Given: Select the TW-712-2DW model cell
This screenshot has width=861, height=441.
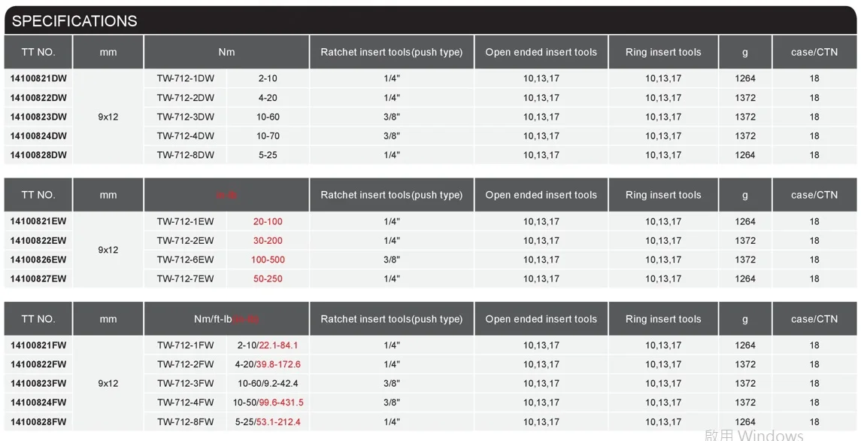Looking at the screenshot, I should (185, 98).
